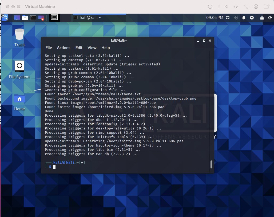Click the 'done' output line

click(x=49, y=111)
